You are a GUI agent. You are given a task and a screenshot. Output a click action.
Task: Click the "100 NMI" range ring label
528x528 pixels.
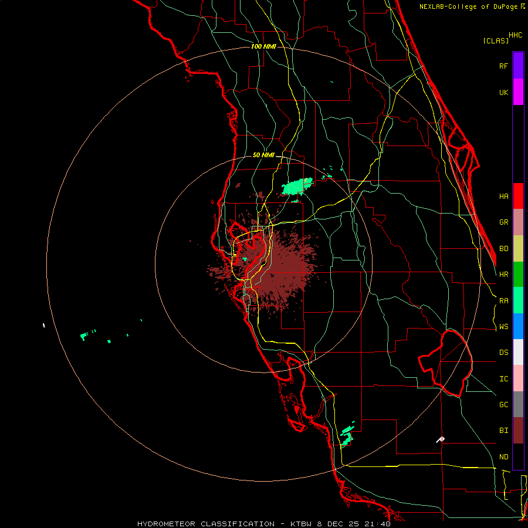263,46
